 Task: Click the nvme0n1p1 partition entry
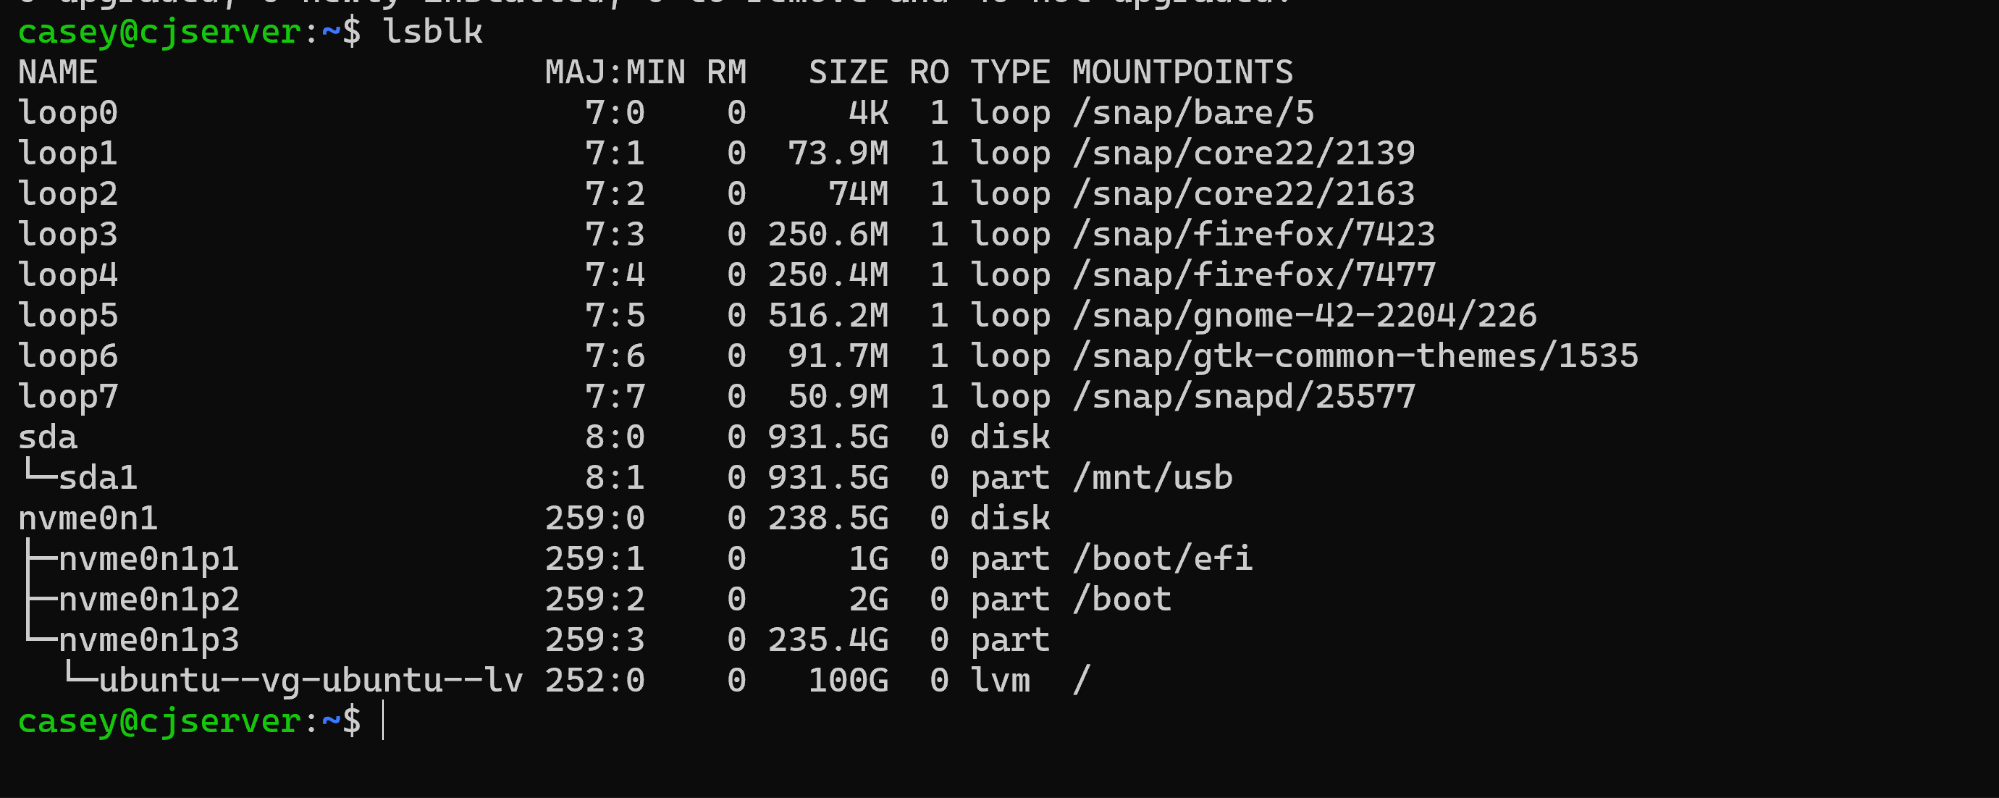148,559
